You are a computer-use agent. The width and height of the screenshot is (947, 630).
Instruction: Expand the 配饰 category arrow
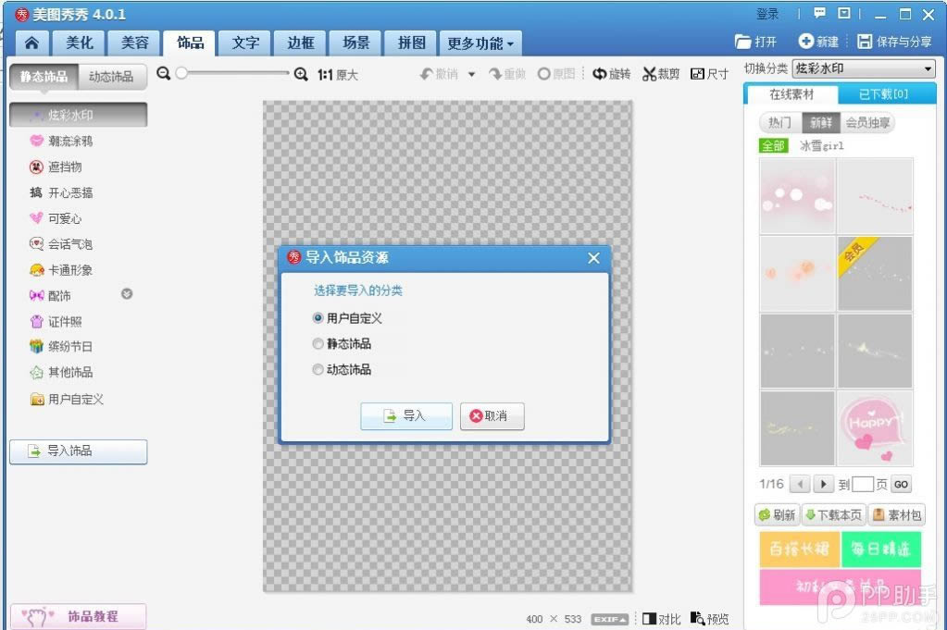(127, 294)
